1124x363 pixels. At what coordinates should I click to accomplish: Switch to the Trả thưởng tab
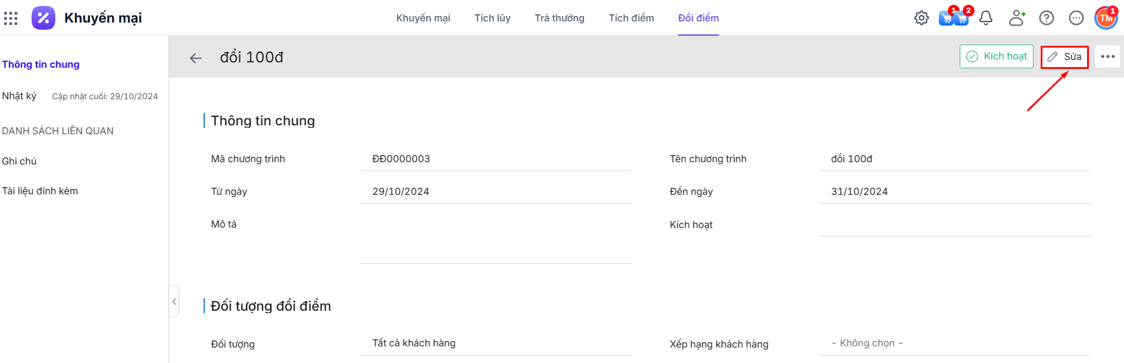click(x=559, y=18)
